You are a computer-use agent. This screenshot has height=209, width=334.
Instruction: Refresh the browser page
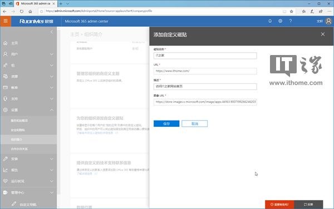(x=22, y=11)
